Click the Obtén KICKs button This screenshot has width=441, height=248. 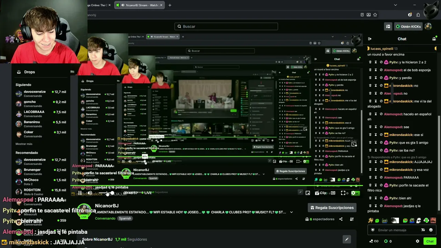pos(408,27)
